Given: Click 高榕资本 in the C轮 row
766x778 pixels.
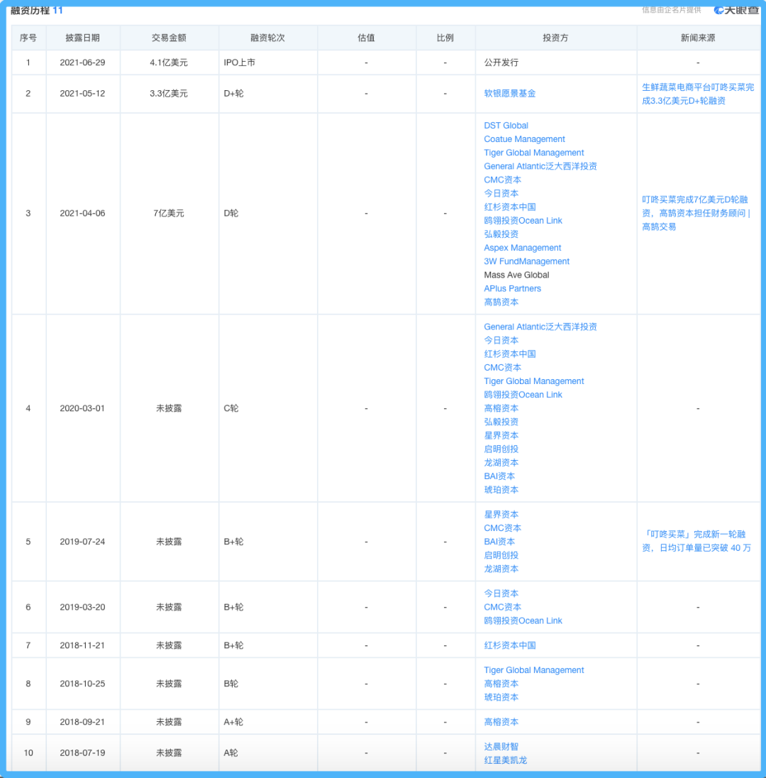Looking at the screenshot, I should pyautogui.click(x=501, y=408).
